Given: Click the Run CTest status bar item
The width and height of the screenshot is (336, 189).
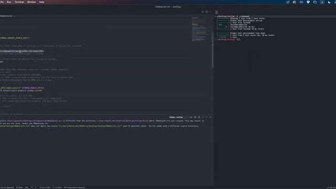Looking at the screenshot, I should 45,187.
